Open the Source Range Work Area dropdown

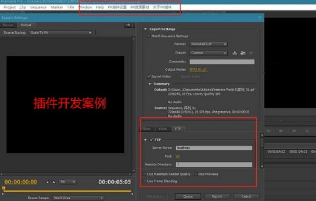[x=78, y=198]
